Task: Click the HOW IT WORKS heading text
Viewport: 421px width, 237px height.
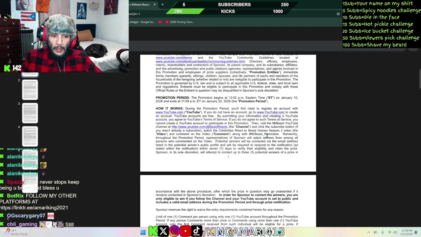Action: [x=169, y=109]
